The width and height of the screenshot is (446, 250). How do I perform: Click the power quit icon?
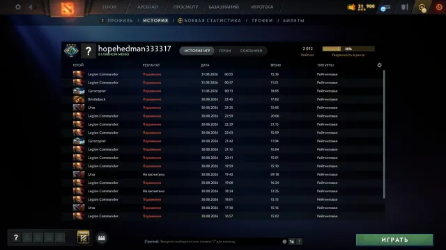[439, 7]
